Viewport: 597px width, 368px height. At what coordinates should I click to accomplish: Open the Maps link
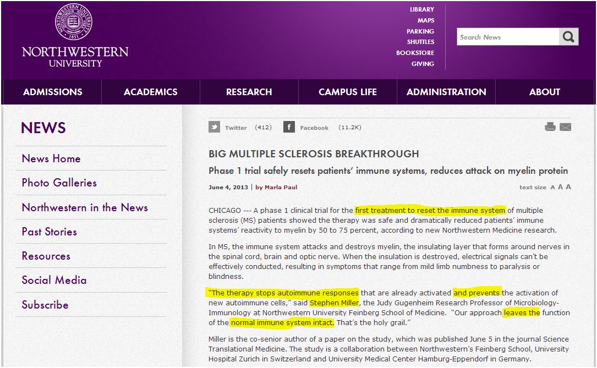(x=426, y=20)
